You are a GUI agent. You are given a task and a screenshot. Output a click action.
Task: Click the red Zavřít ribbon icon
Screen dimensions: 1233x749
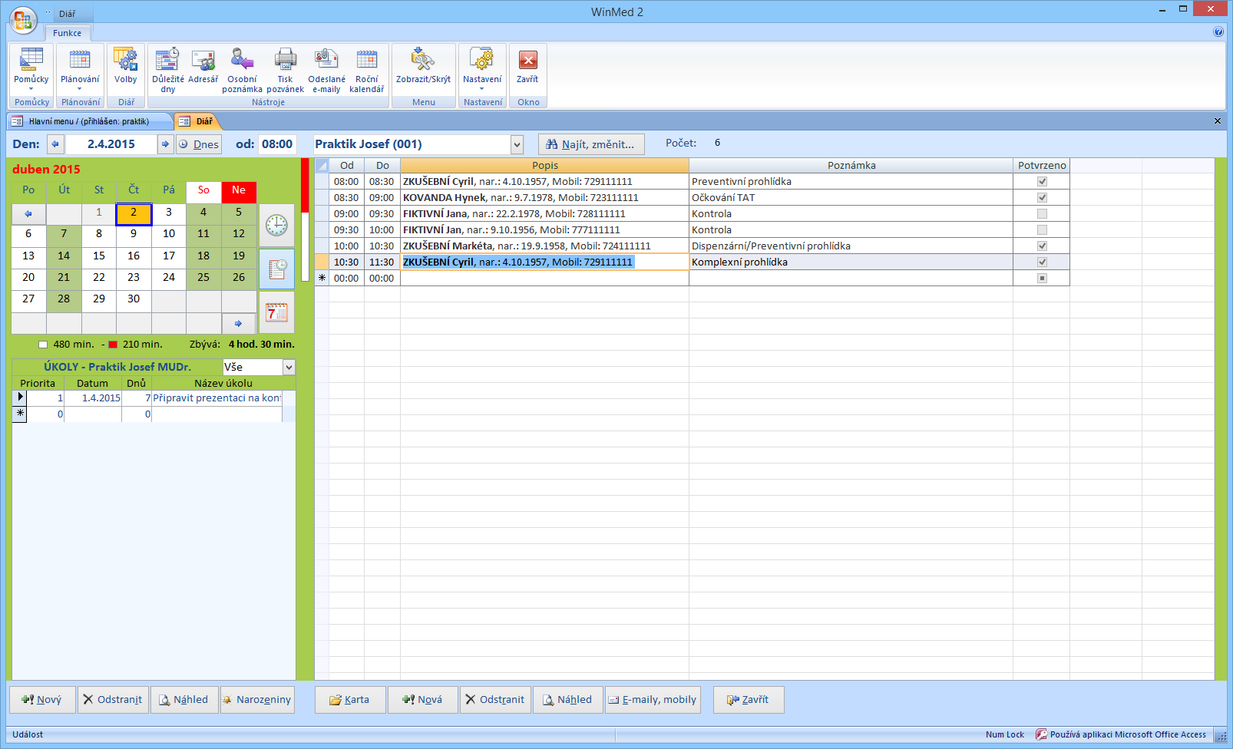click(527, 65)
